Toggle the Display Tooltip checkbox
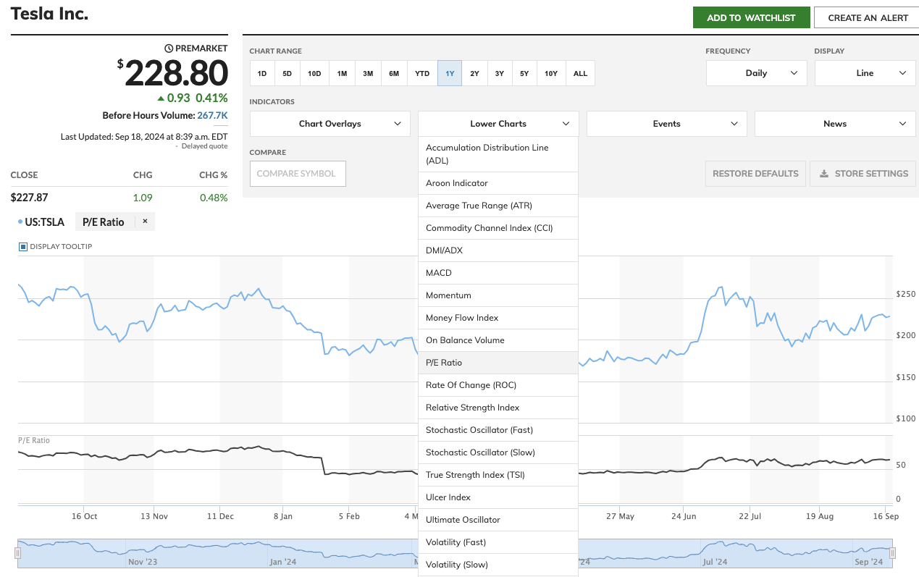The image size is (919, 577). pos(23,247)
